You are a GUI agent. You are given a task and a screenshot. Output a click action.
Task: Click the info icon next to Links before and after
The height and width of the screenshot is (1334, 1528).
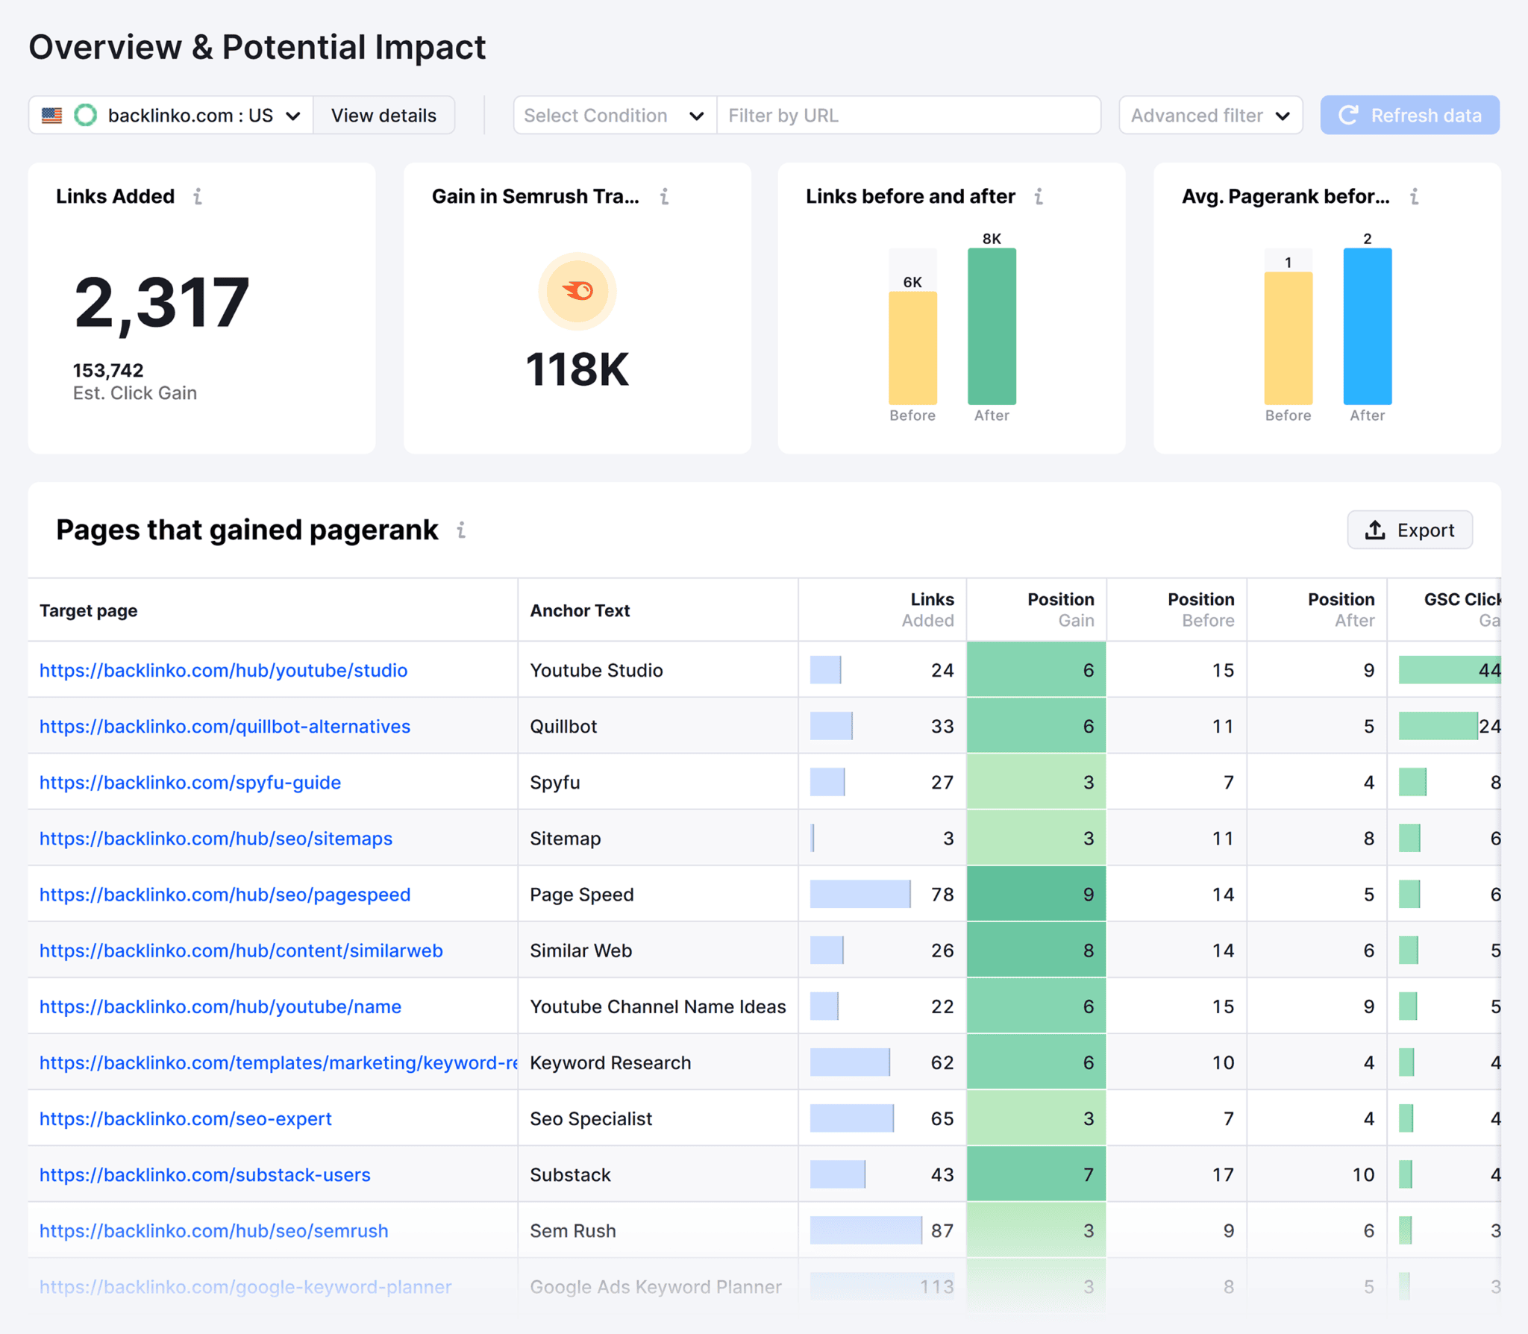point(1039,196)
